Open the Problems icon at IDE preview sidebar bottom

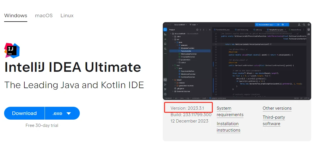(165, 94)
